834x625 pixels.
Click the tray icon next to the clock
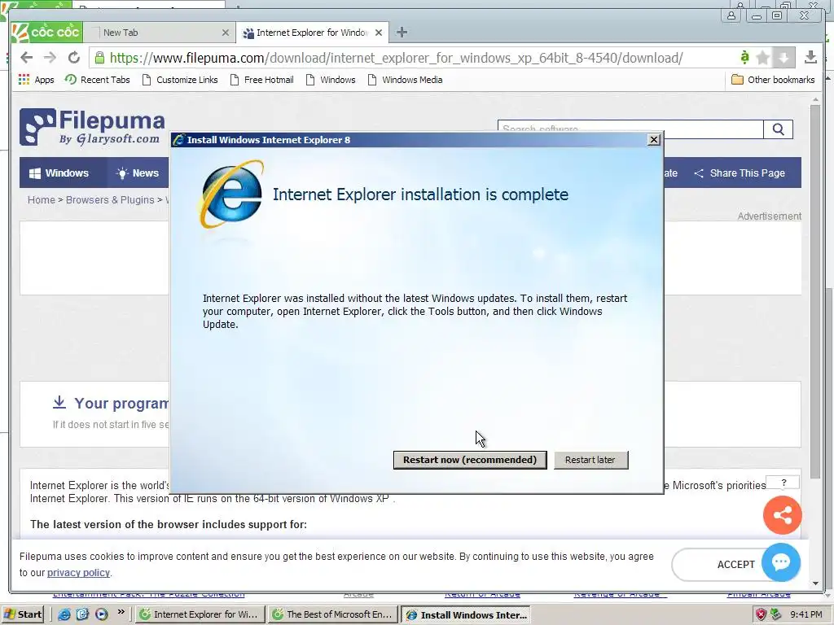click(x=776, y=614)
